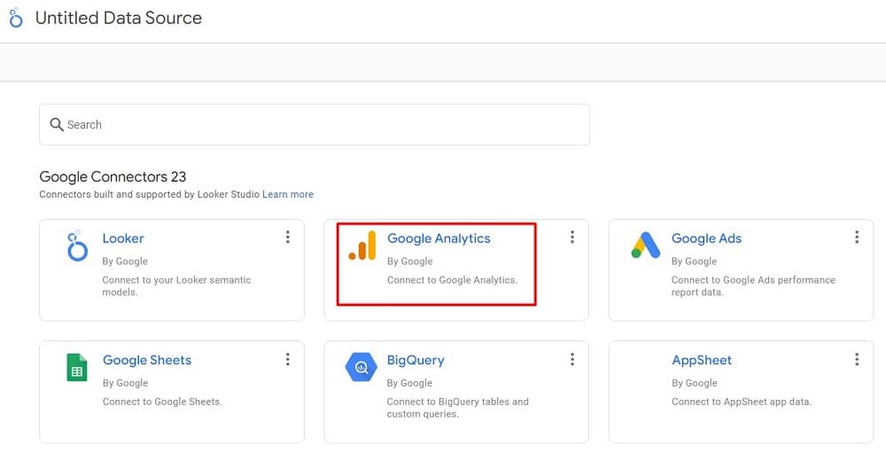Click 'Connect to Google Sheets.' description

(162, 402)
